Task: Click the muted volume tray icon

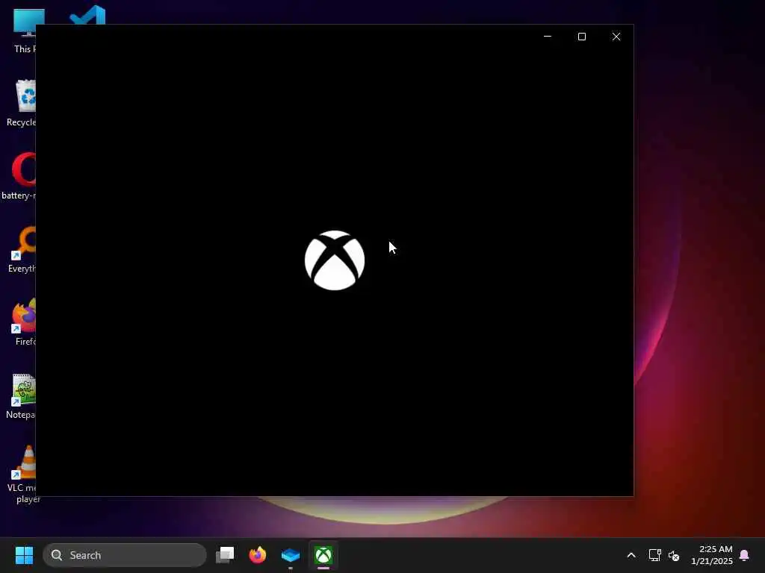Action: pos(674,555)
